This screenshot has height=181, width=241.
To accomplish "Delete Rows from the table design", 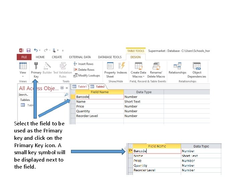I will [x=84, y=70].
